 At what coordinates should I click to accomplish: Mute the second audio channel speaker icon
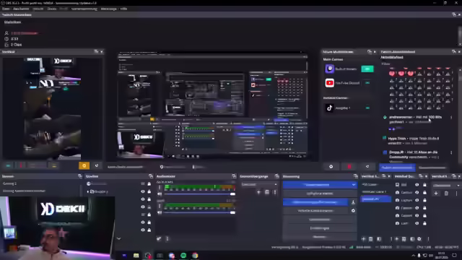pos(160,212)
